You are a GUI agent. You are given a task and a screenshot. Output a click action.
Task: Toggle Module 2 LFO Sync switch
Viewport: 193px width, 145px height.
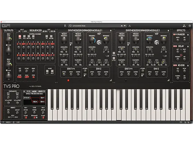(142, 76)
